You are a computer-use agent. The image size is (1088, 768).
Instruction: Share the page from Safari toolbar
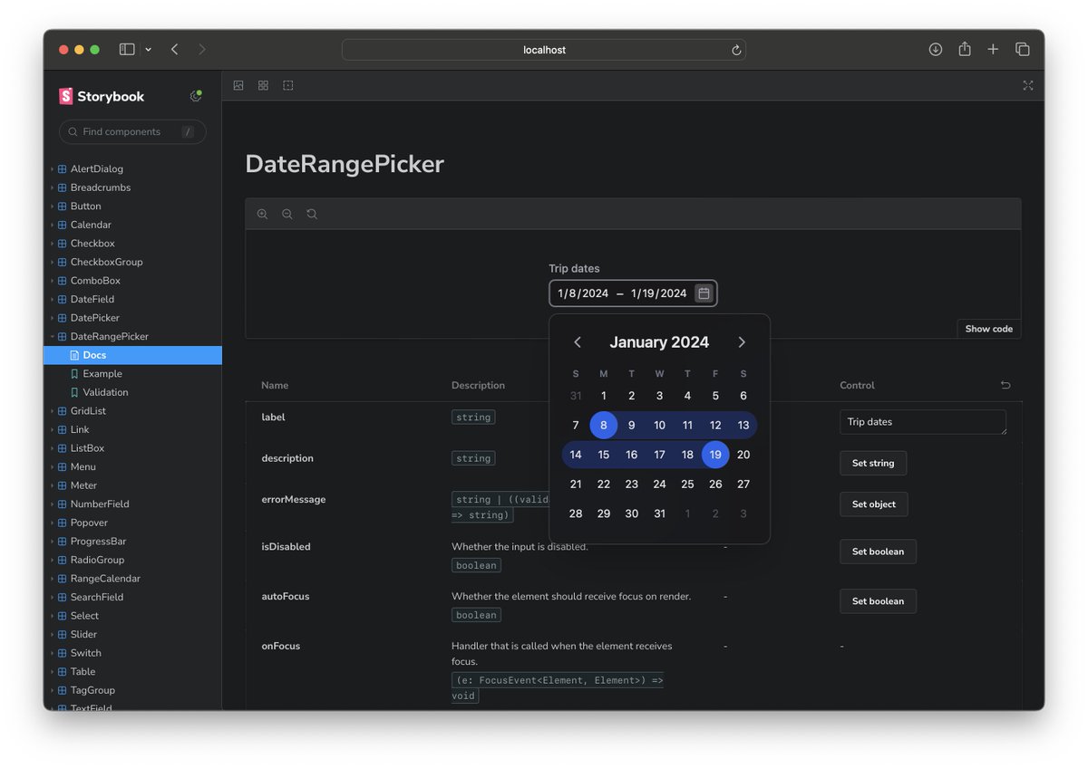965,50
